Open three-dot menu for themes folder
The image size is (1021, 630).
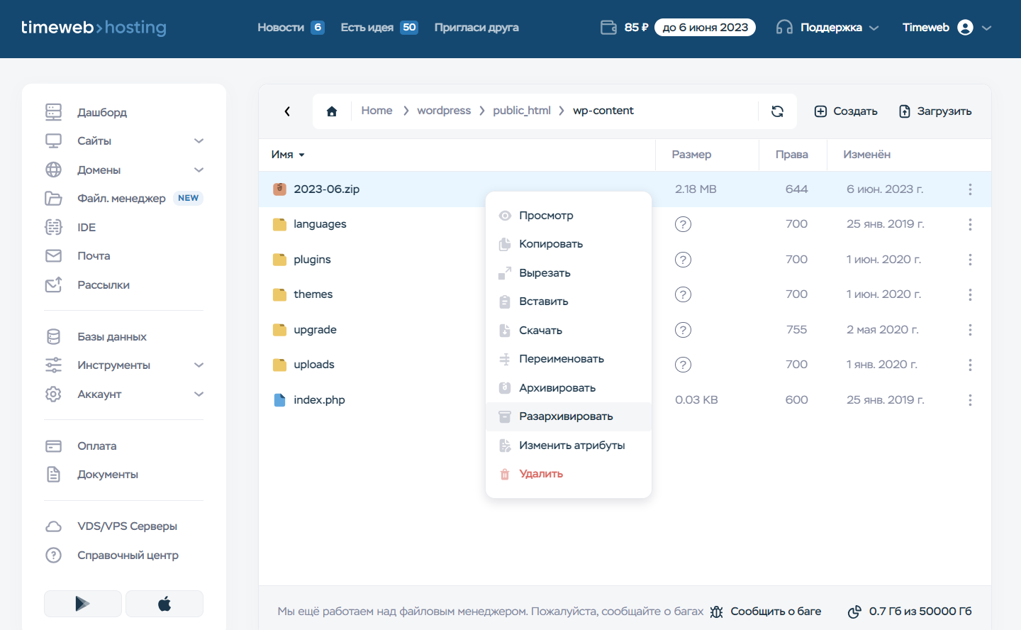coord(969,294)
